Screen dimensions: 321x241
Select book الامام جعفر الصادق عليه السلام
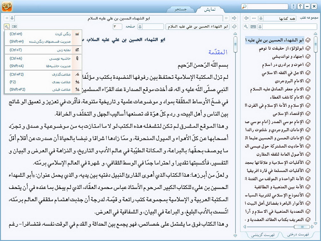(x=277, y=89)
